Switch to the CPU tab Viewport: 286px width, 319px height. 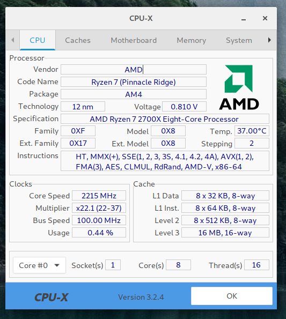tap(38, 40)
